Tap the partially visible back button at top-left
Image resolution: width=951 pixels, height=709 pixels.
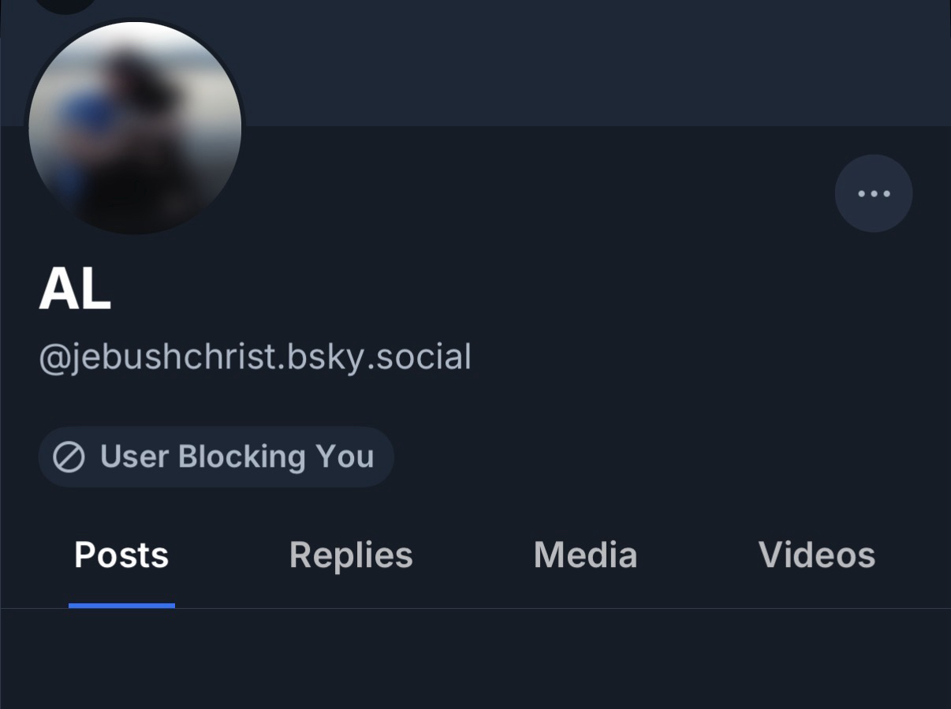point(66,5)
